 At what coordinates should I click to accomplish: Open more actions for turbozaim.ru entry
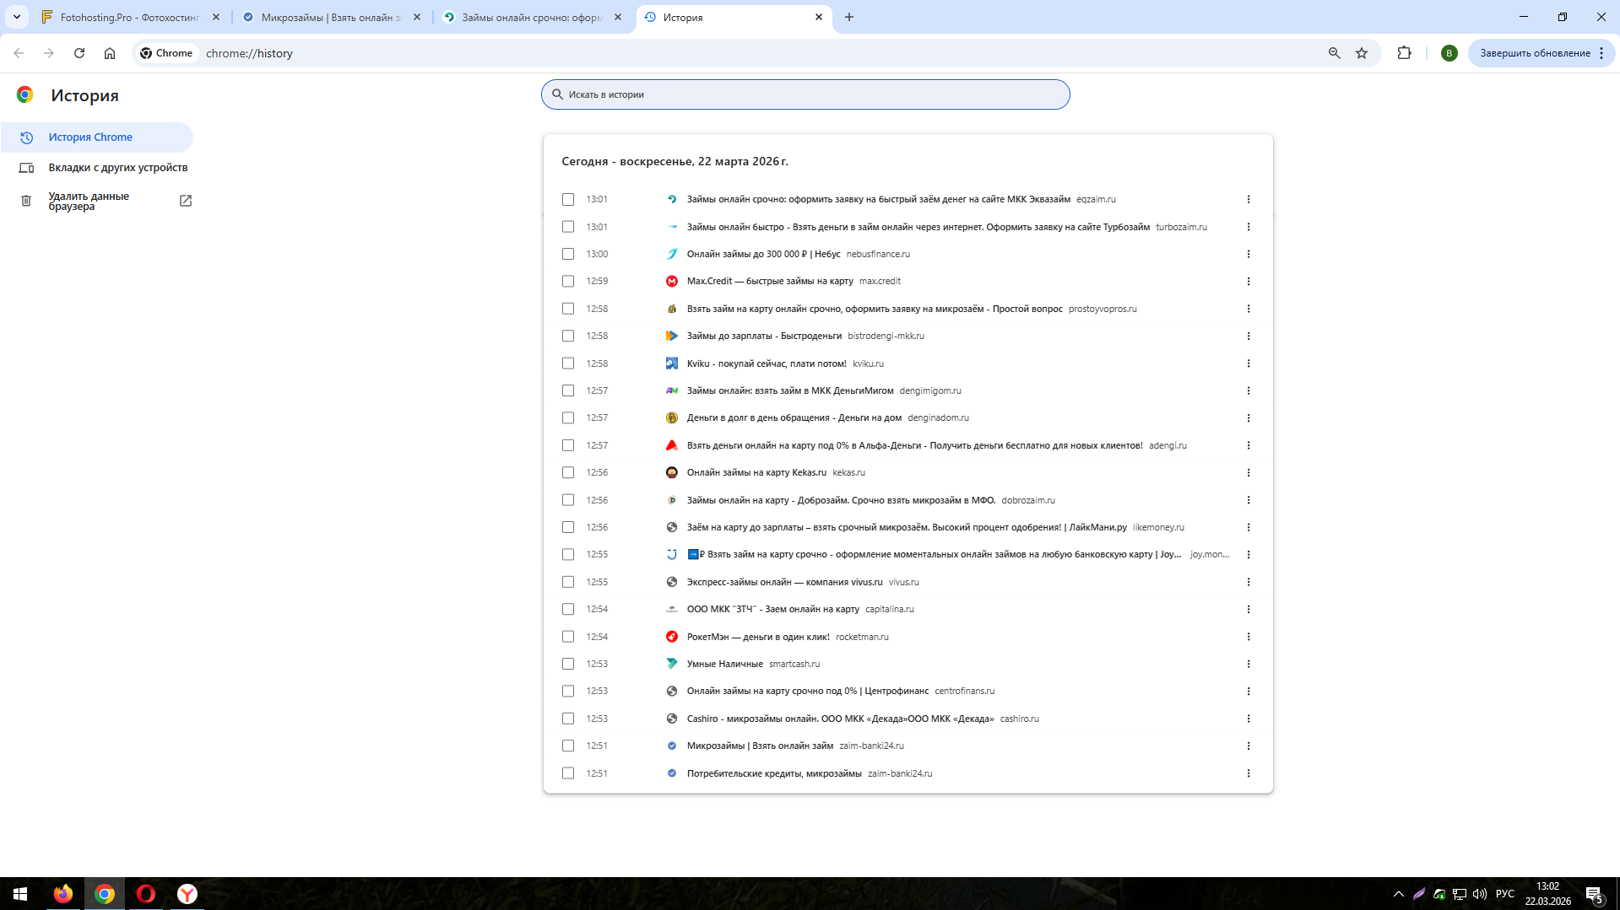[x=1249, y=227]
